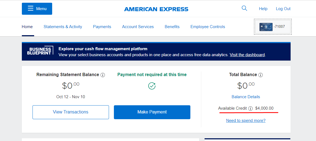
Task: Show Available Credit info icon
Action: (250, 109)
